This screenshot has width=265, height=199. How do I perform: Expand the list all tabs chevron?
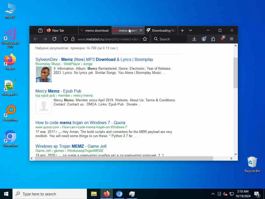[x=190, y=31]
